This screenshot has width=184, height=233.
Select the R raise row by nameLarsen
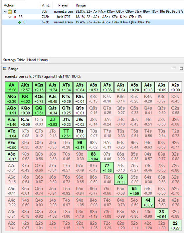pyautogui.click(x=93, y=11)
